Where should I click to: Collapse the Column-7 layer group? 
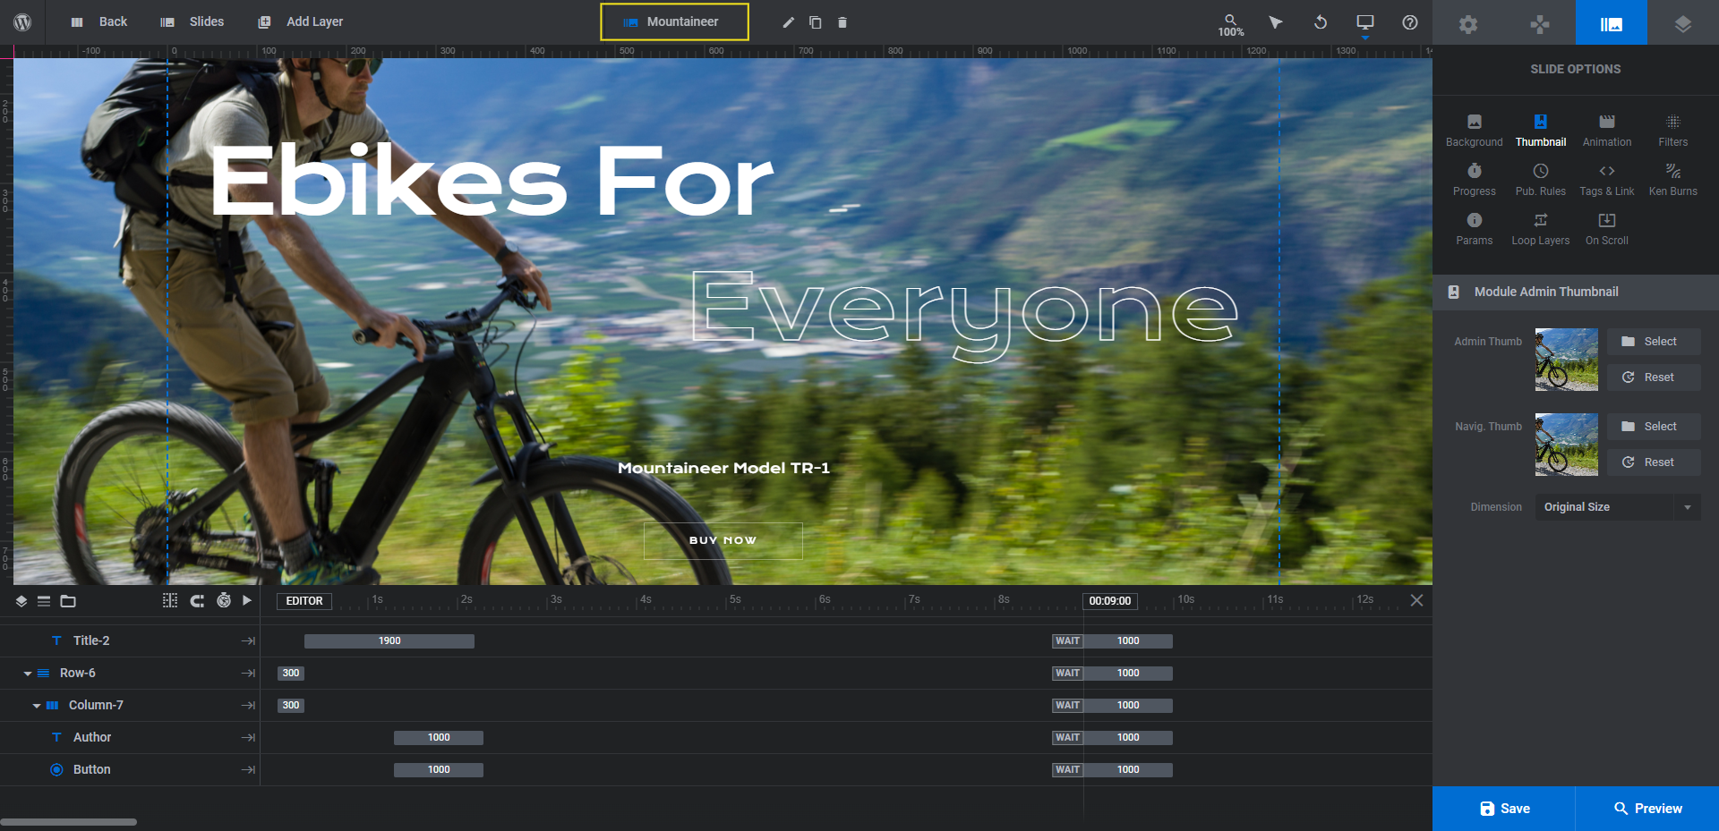click(37, 706)
